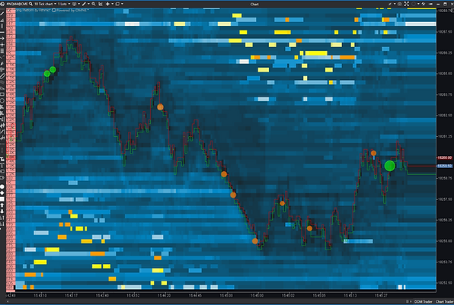This screenshot has height=305, width=454.
Task: Select the filled circle marker in the left sidebar
Action: 2,187
